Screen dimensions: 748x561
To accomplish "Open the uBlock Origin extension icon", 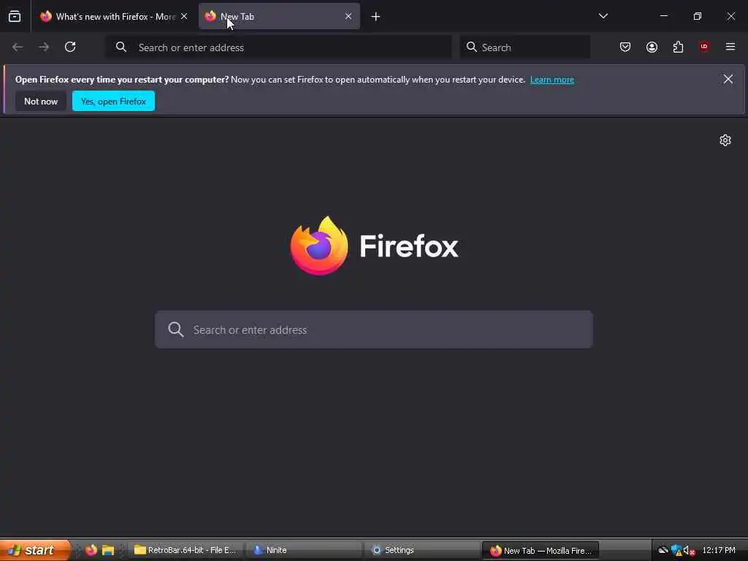I will [703, 47].
